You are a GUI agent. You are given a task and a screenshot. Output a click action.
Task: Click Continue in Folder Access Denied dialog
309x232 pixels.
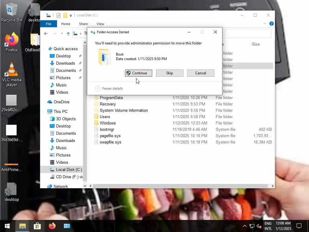click(139, 73)
